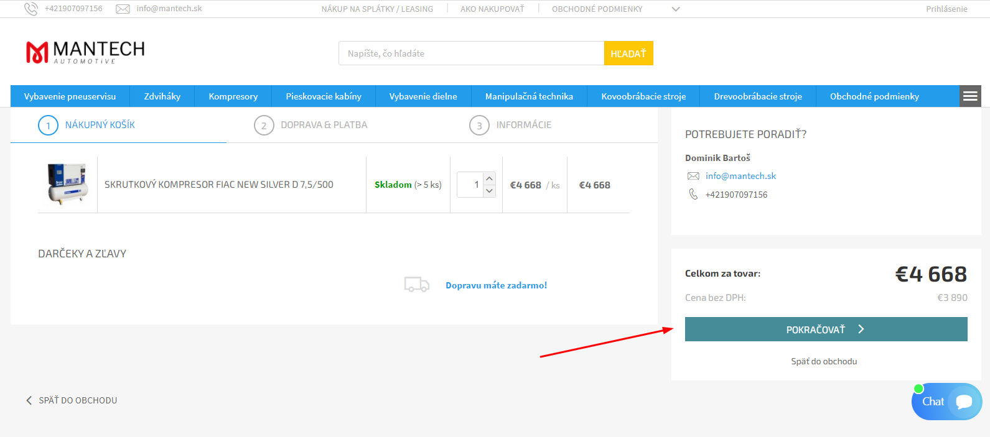The height and width of the screenshot is (437, 990).
Task: Open the Chat bubble widget
Action: pyautogui.click(x=946, y=402)
